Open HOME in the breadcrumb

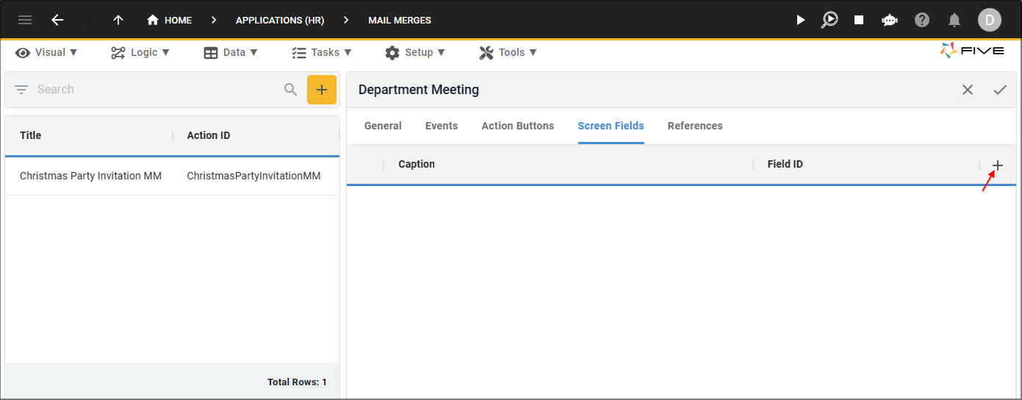point(170,20)
